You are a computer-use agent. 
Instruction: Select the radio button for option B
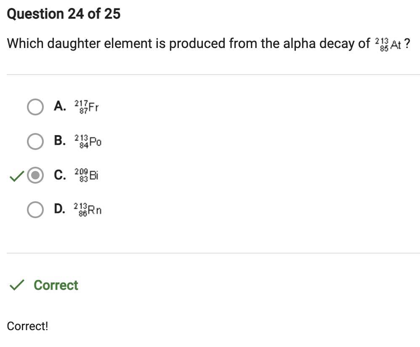pos(35,141)
